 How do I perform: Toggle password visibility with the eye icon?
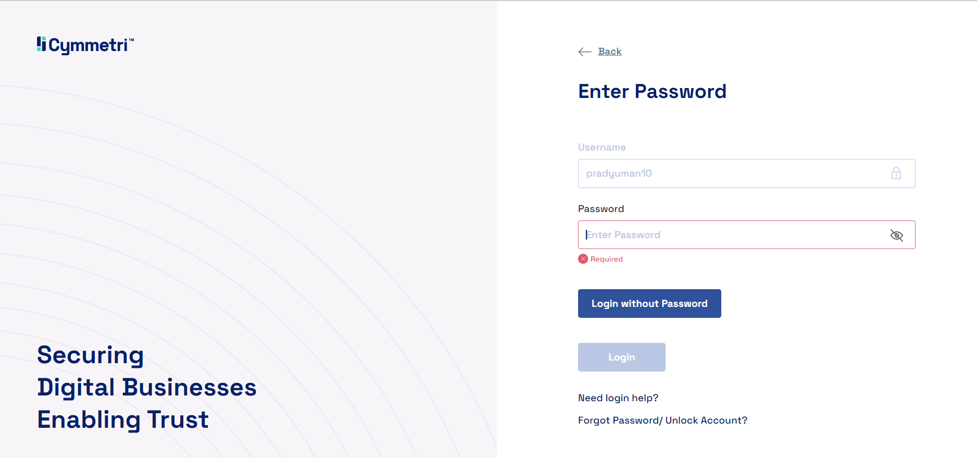896,236
